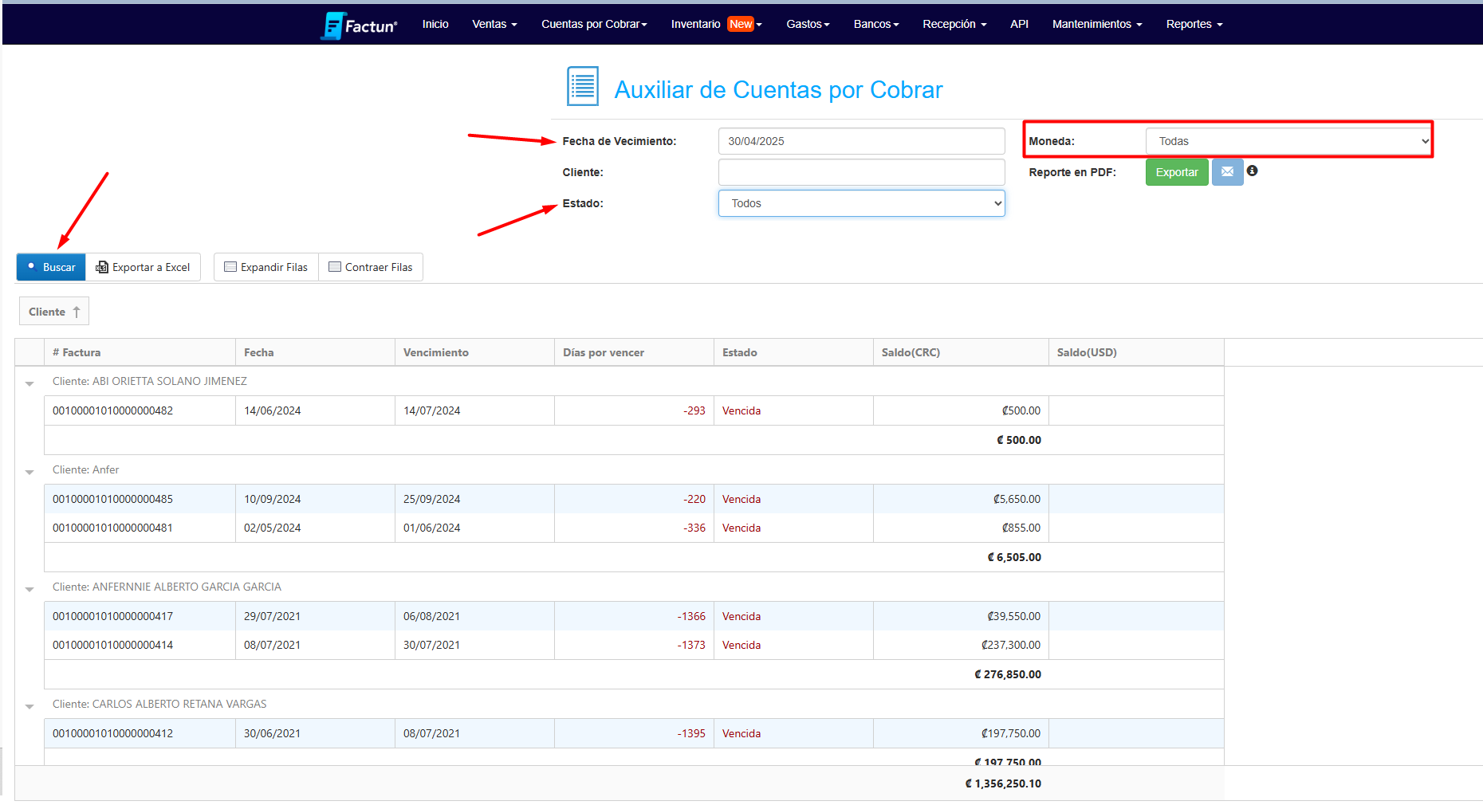Focus the Fecha de Vecimiento date field
This screenshot has height=805, width=1483.
861,141
